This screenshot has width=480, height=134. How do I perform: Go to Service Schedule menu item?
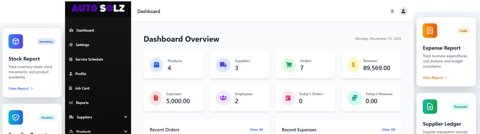pos(89,59)
